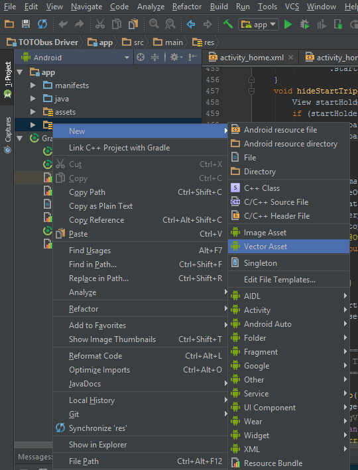358x470 pixels.
Task: Open the Activity submenu in New menu
Action: coord(288,310)
